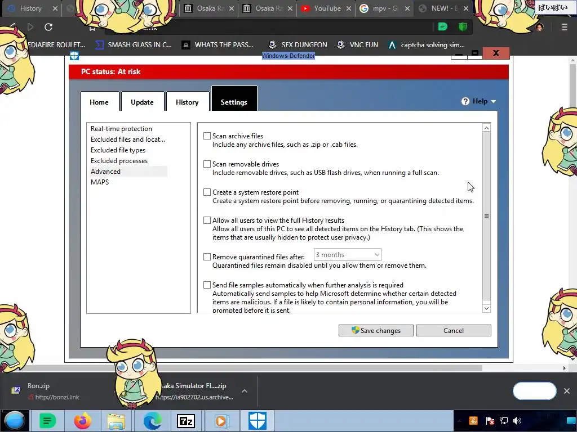
Task: Click the settings list scroll-up arrow
Action: [486, 128]
